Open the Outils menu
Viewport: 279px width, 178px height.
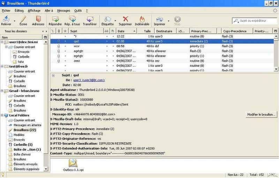(78, 11)
